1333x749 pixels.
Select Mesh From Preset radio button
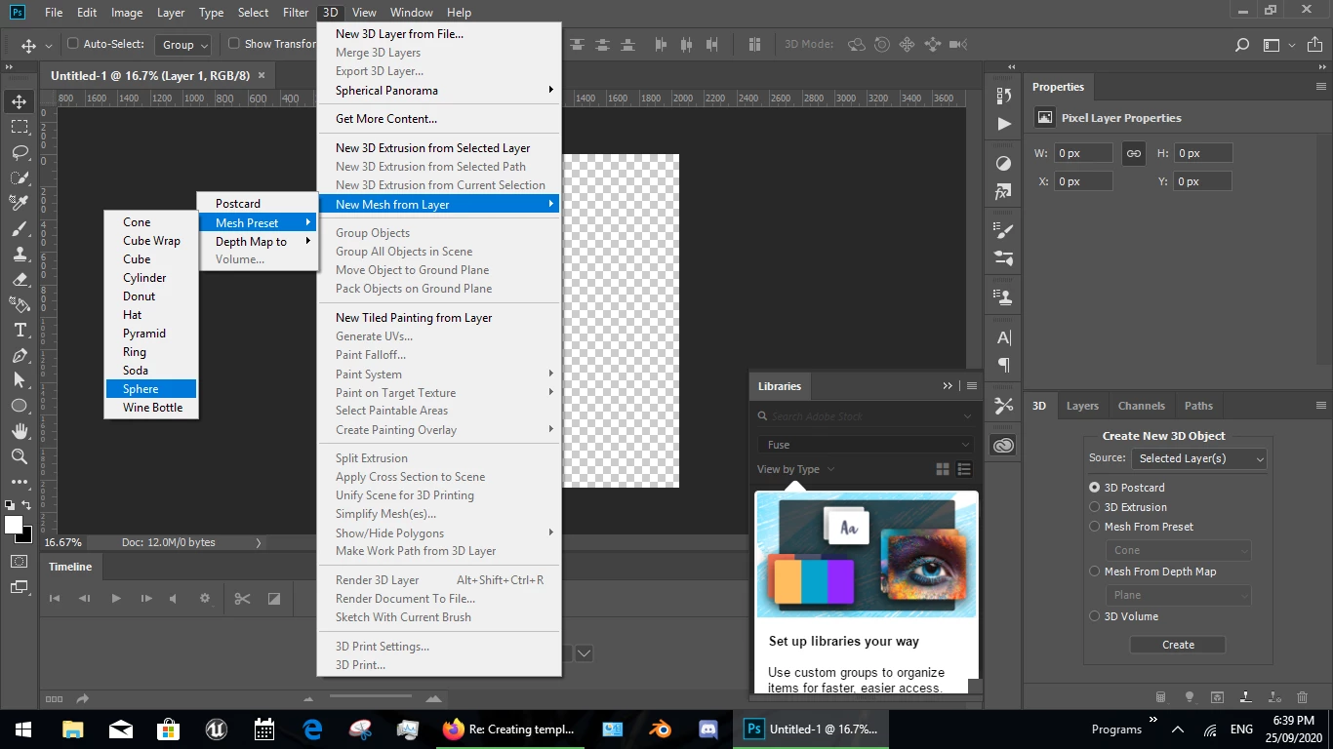point(1095,527)
